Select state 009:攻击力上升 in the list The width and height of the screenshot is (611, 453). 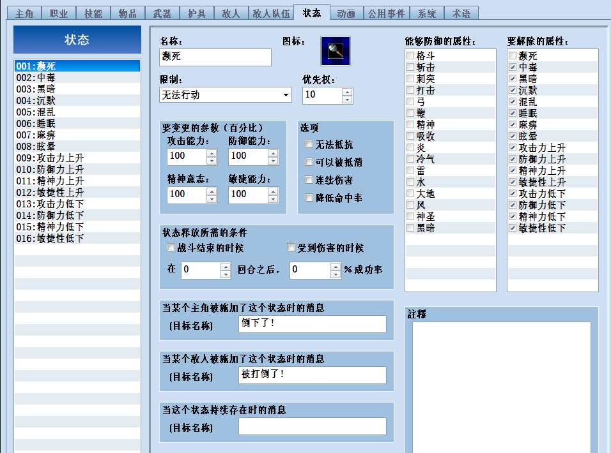click(77, 158)
